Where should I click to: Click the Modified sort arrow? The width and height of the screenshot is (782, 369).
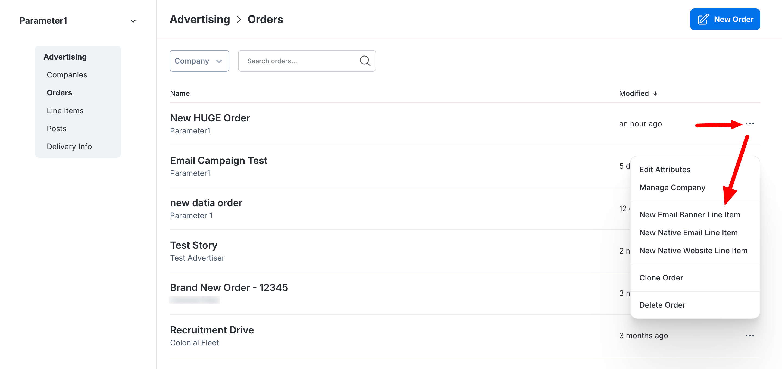pyautogui.click(x=655, y=93)
